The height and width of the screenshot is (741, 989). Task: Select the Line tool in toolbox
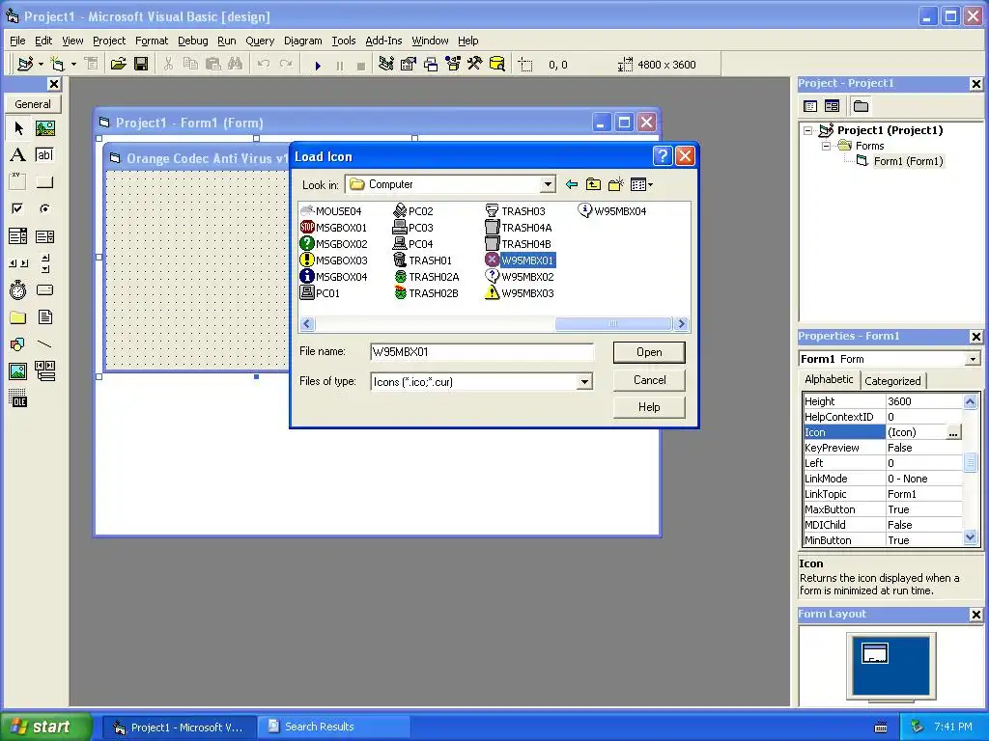click(x=44, y=344)
